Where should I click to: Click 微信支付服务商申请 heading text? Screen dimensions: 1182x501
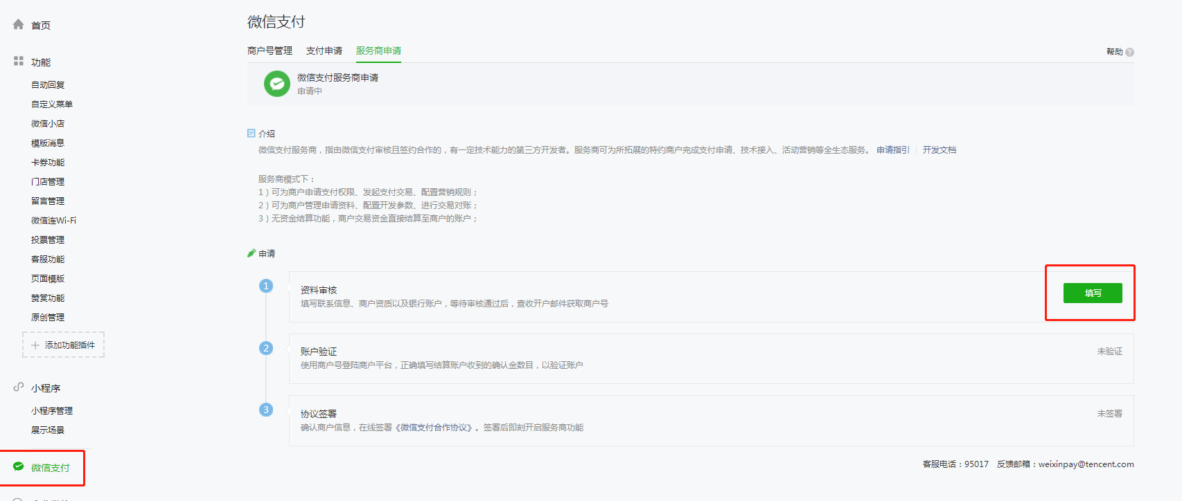(338, 78)
